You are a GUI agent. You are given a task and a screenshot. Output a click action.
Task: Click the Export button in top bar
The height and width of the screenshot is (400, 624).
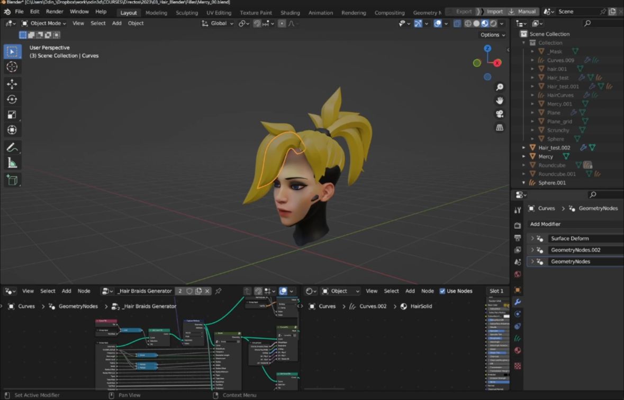pyautogui.click(x=464, y=12)
